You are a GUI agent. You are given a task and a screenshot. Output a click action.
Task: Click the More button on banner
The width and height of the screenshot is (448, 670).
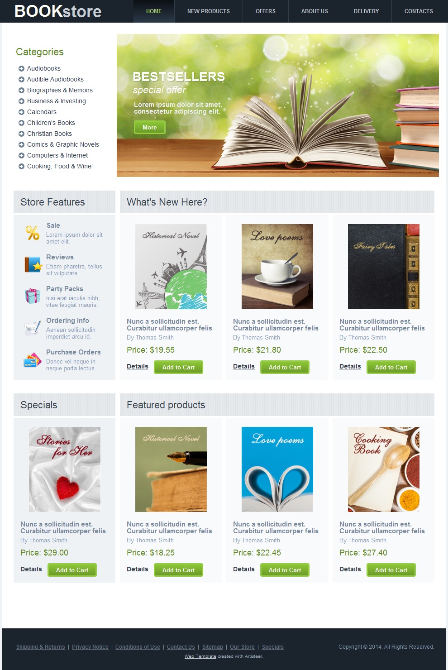(x=150, y=127)
